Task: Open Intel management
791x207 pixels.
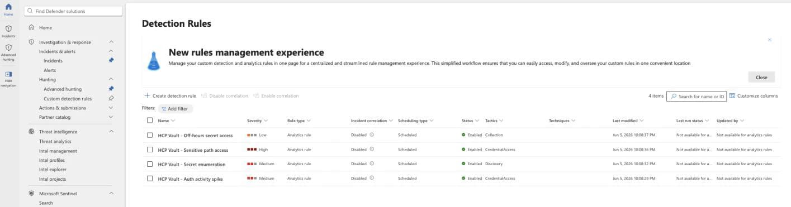Action: click(x=58, y=151)
